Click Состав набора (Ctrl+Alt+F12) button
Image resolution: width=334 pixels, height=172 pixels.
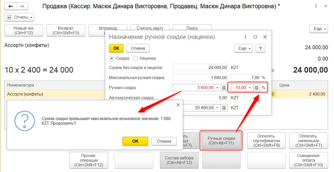179,160
